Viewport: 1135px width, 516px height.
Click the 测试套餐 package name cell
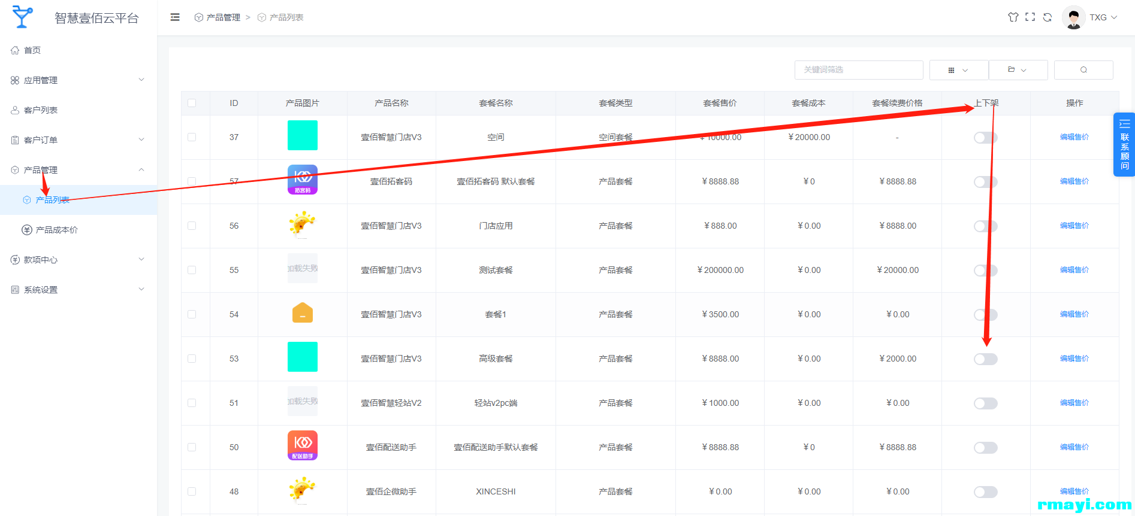(496, 270)
